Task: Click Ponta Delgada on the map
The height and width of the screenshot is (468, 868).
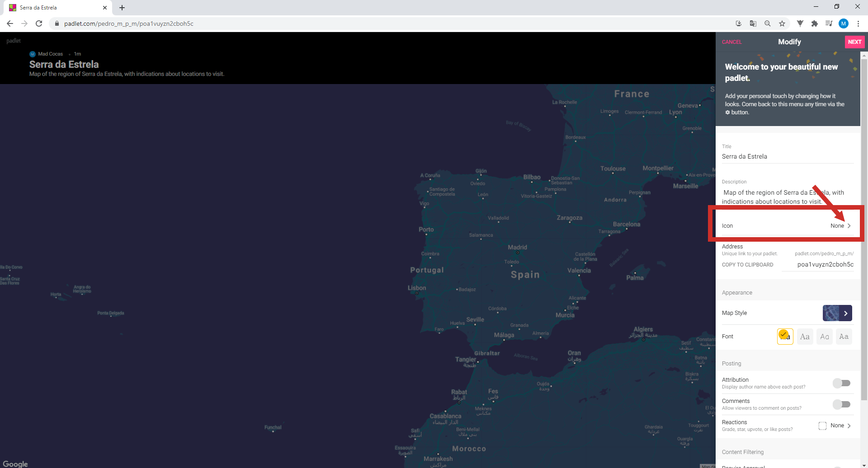Action: coord(110,313)
